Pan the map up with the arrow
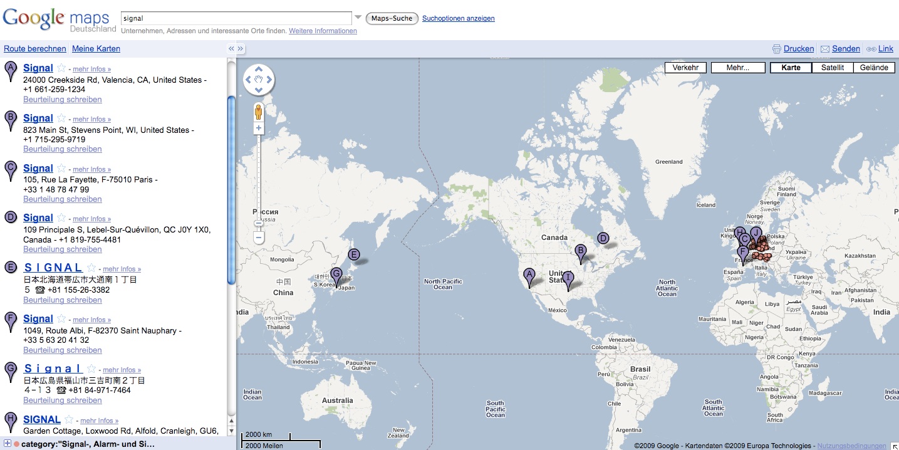The height and width of the screenshot is (450, 899). pos(259,69)
